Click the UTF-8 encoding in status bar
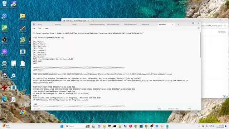 (189, 109)
